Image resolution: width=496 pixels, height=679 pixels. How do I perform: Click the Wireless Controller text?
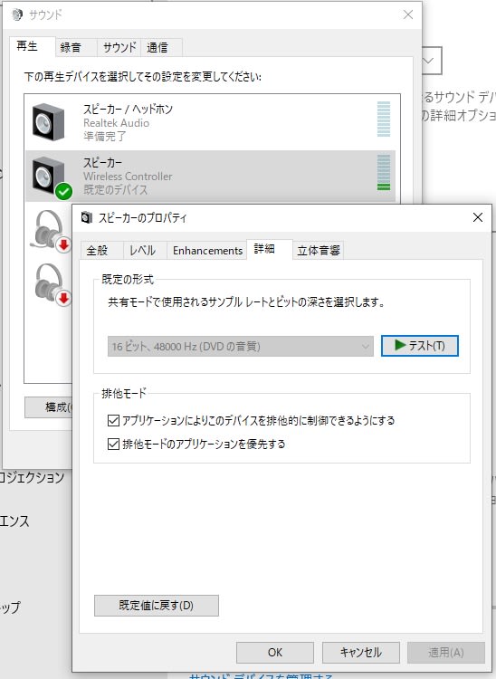pos(128,177)
